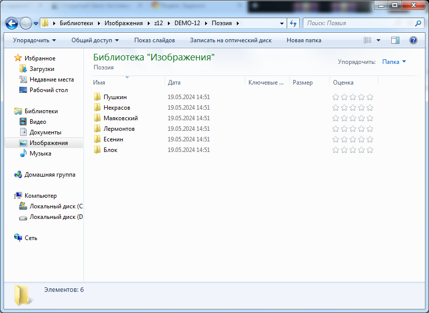Open 'Сеть' in the navigation pane

click(31, 238)
